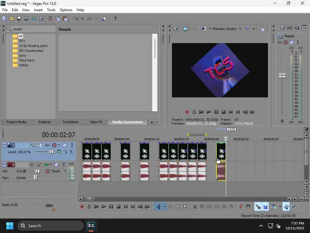Click the track 2 Pan slider
This screenshot has width=310, height=233.
point(36,177)
